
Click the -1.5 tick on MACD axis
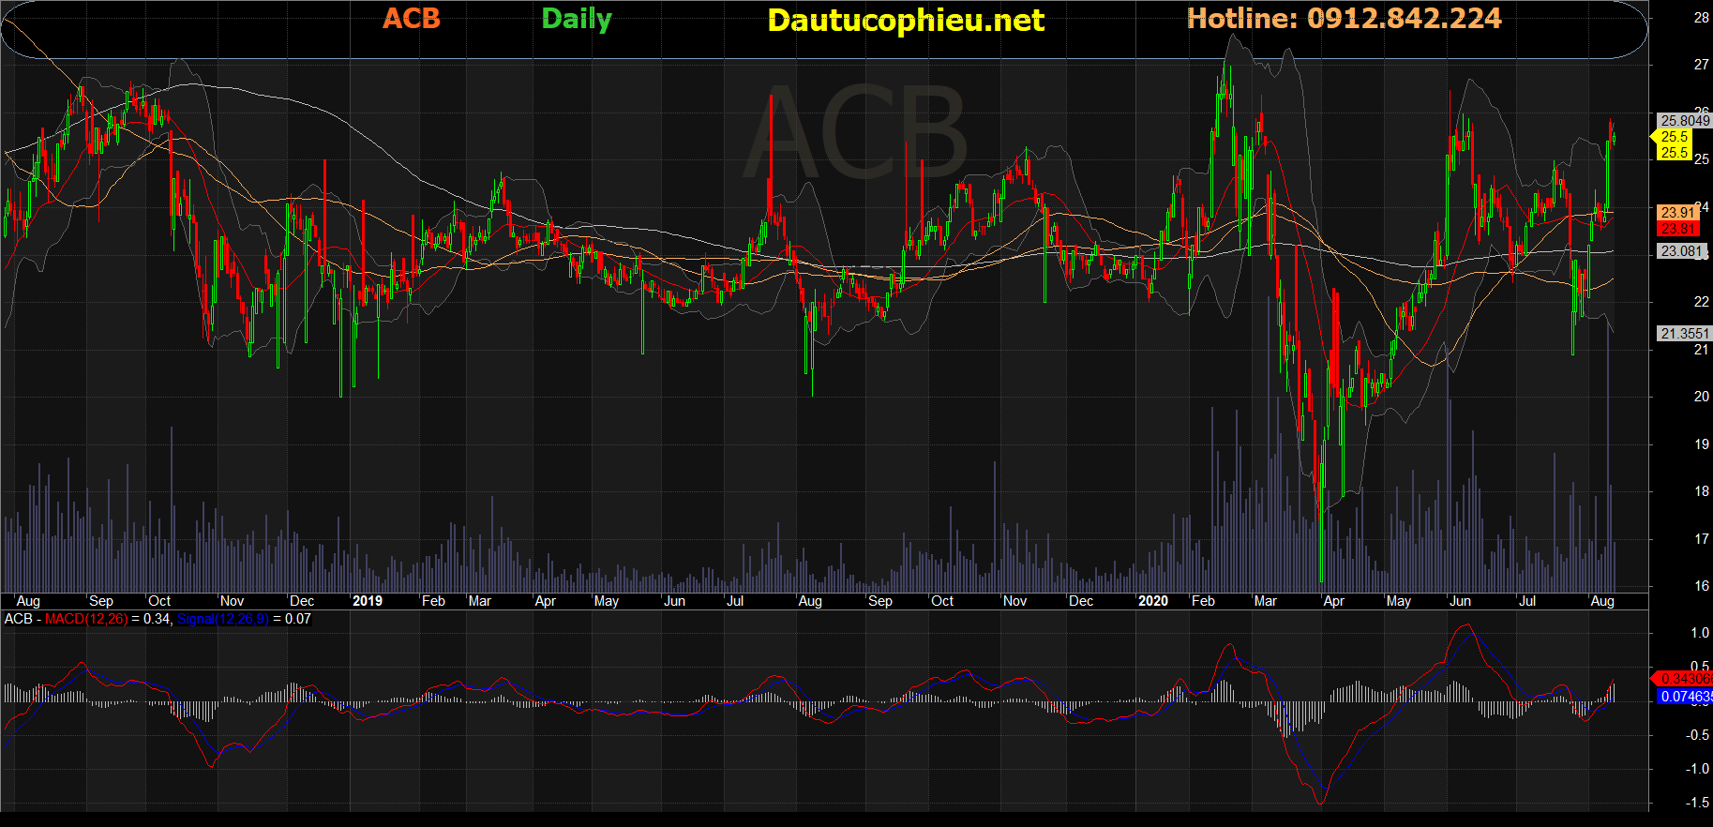click(x=1697, y=803)
